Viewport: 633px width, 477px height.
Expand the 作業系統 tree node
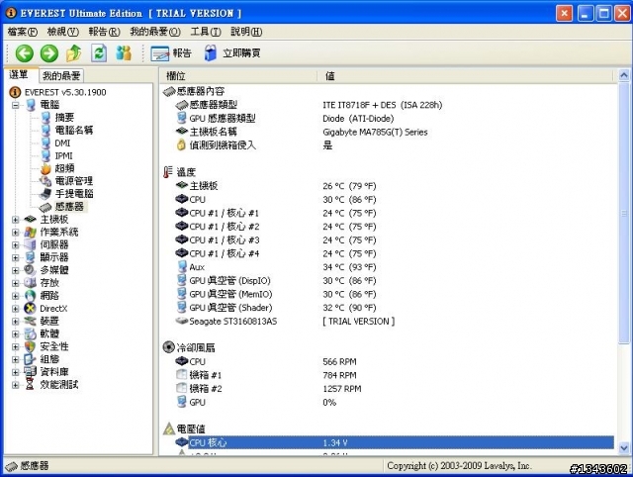16,233
